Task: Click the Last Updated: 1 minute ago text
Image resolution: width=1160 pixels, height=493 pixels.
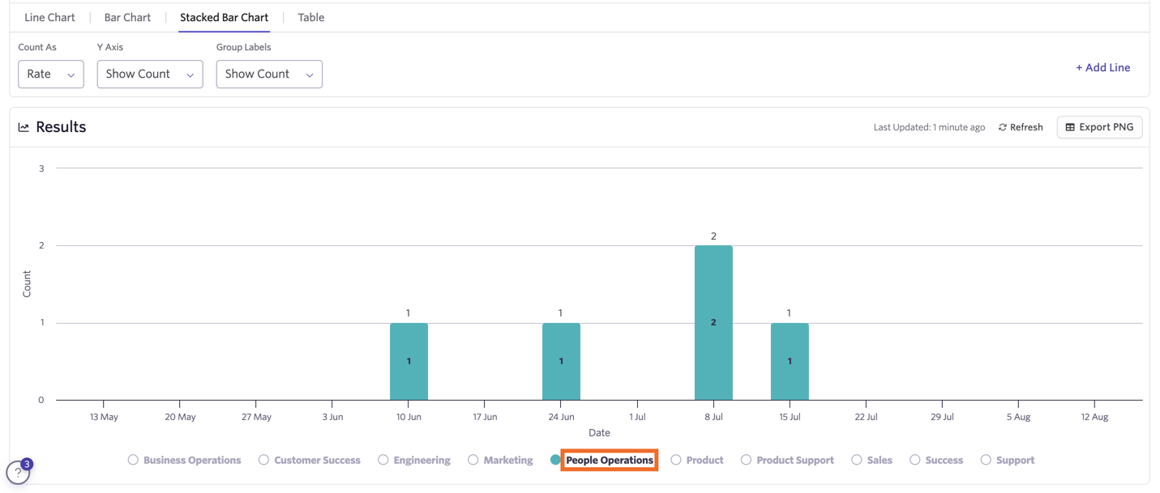Action: tap(929, 127)
